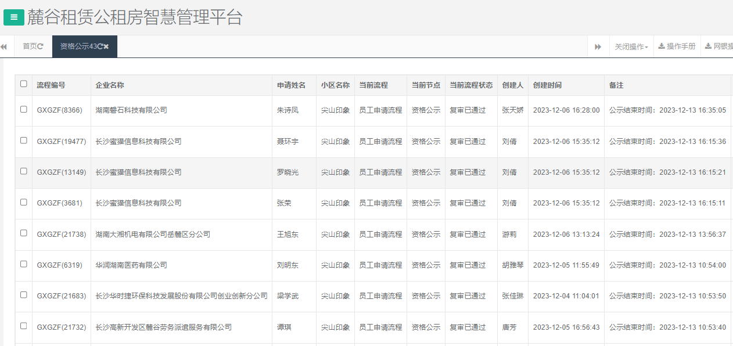Click the double right-arrow tab scroll icon
Screen dimensions: 733x346
(x=598, y=46)
